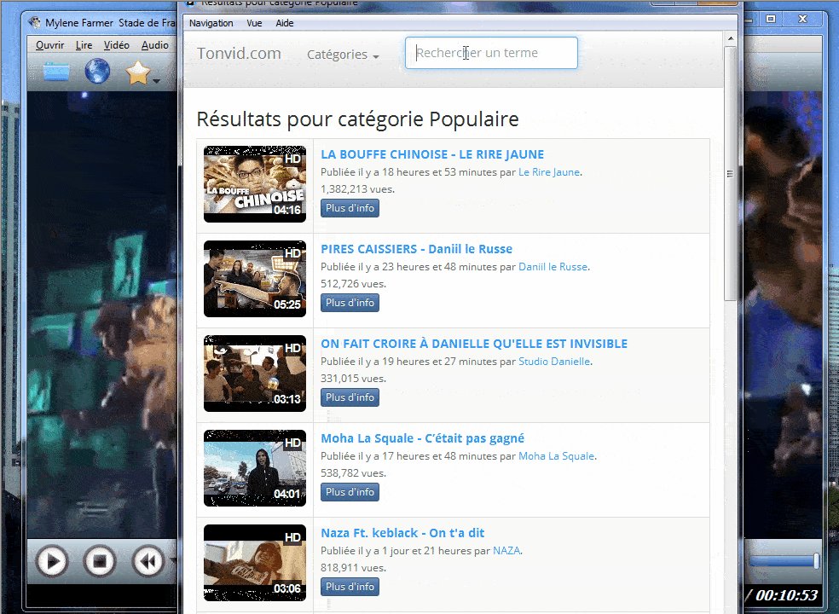Screen dimensions: 839x614
Task: Open the Naza Ft. keblack video thumbnail
Action: [255, 563]
